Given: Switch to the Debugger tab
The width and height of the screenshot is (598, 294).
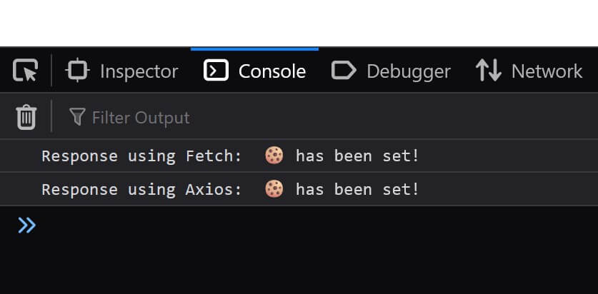Looking at the screenshot, I should click(391, 71).
